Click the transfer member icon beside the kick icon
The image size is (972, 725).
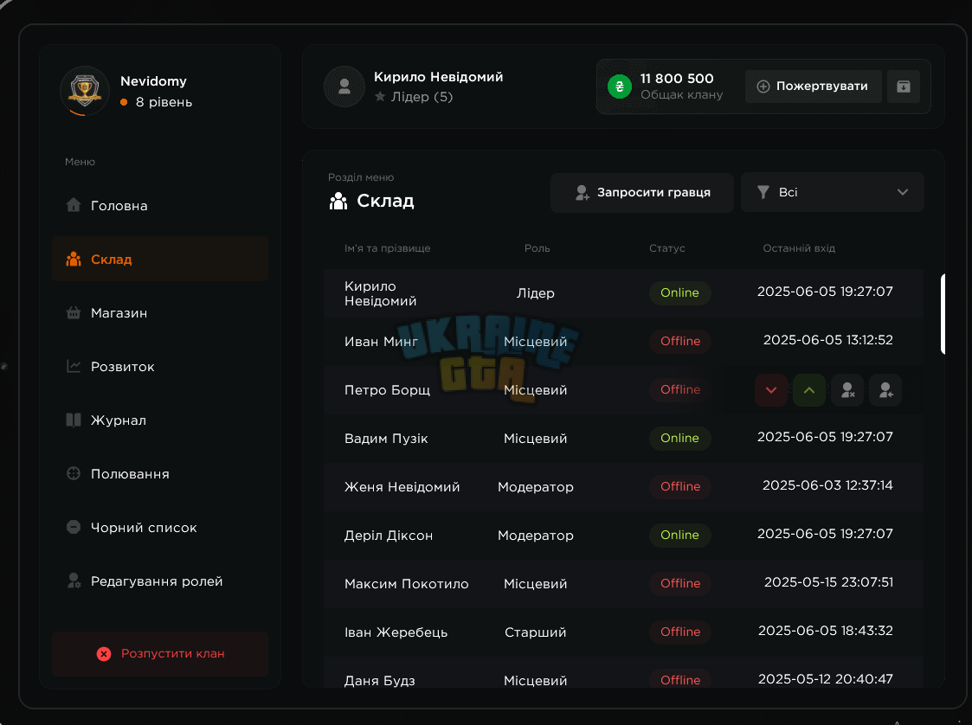(x=885, y=390)
